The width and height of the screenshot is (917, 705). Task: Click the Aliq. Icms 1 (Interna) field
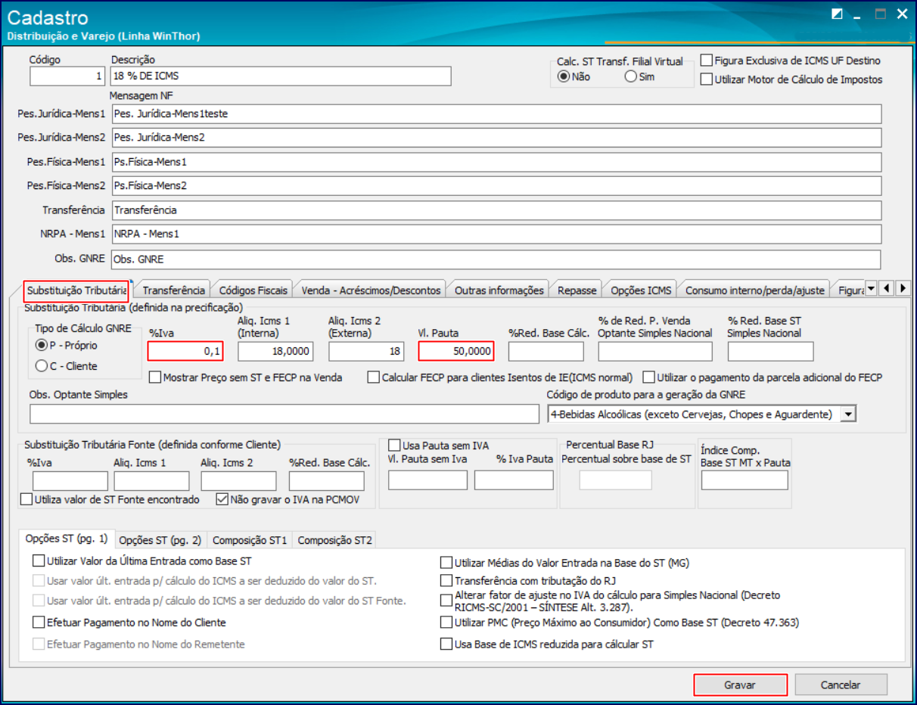275,351
